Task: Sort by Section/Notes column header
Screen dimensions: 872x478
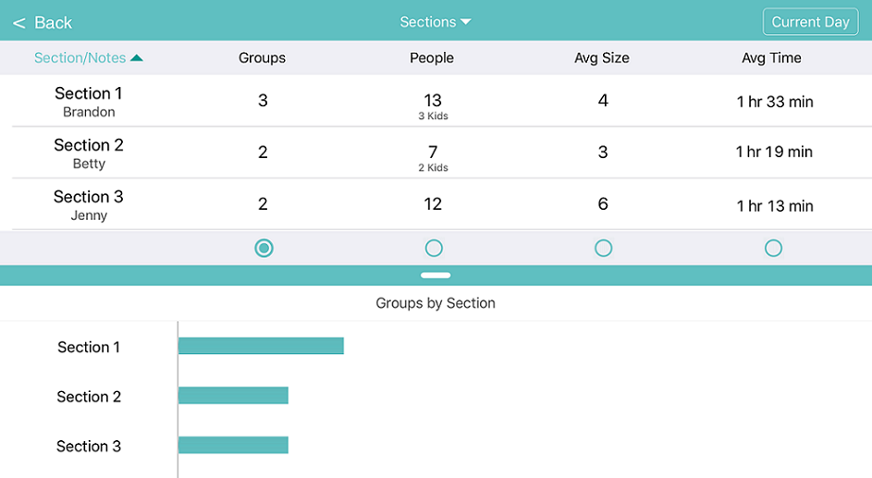Action: click(80, 58)
